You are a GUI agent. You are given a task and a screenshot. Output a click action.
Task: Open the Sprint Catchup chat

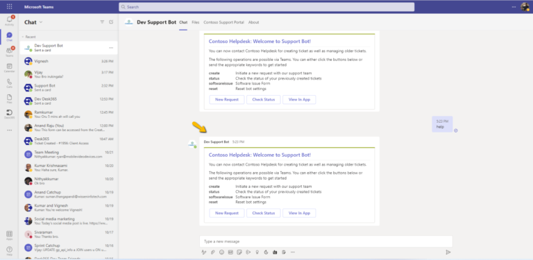(69, 248)
